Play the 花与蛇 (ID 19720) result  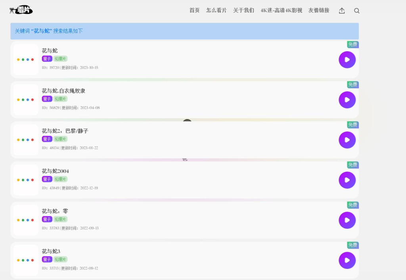point(347,60)
